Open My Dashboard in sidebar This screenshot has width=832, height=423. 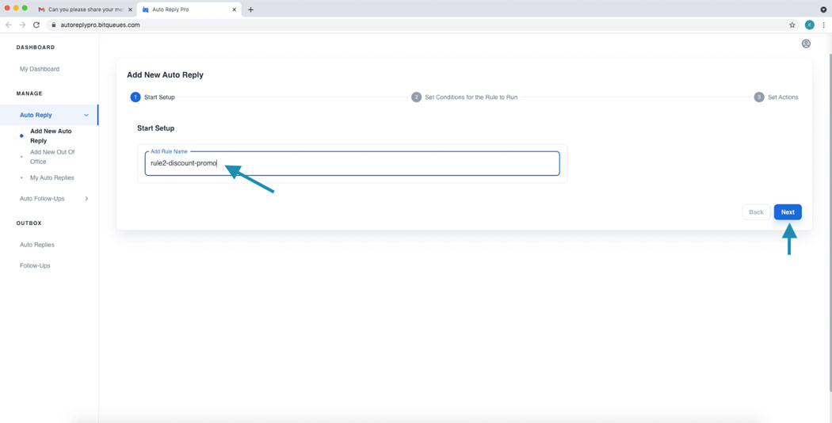coord(40,69)
